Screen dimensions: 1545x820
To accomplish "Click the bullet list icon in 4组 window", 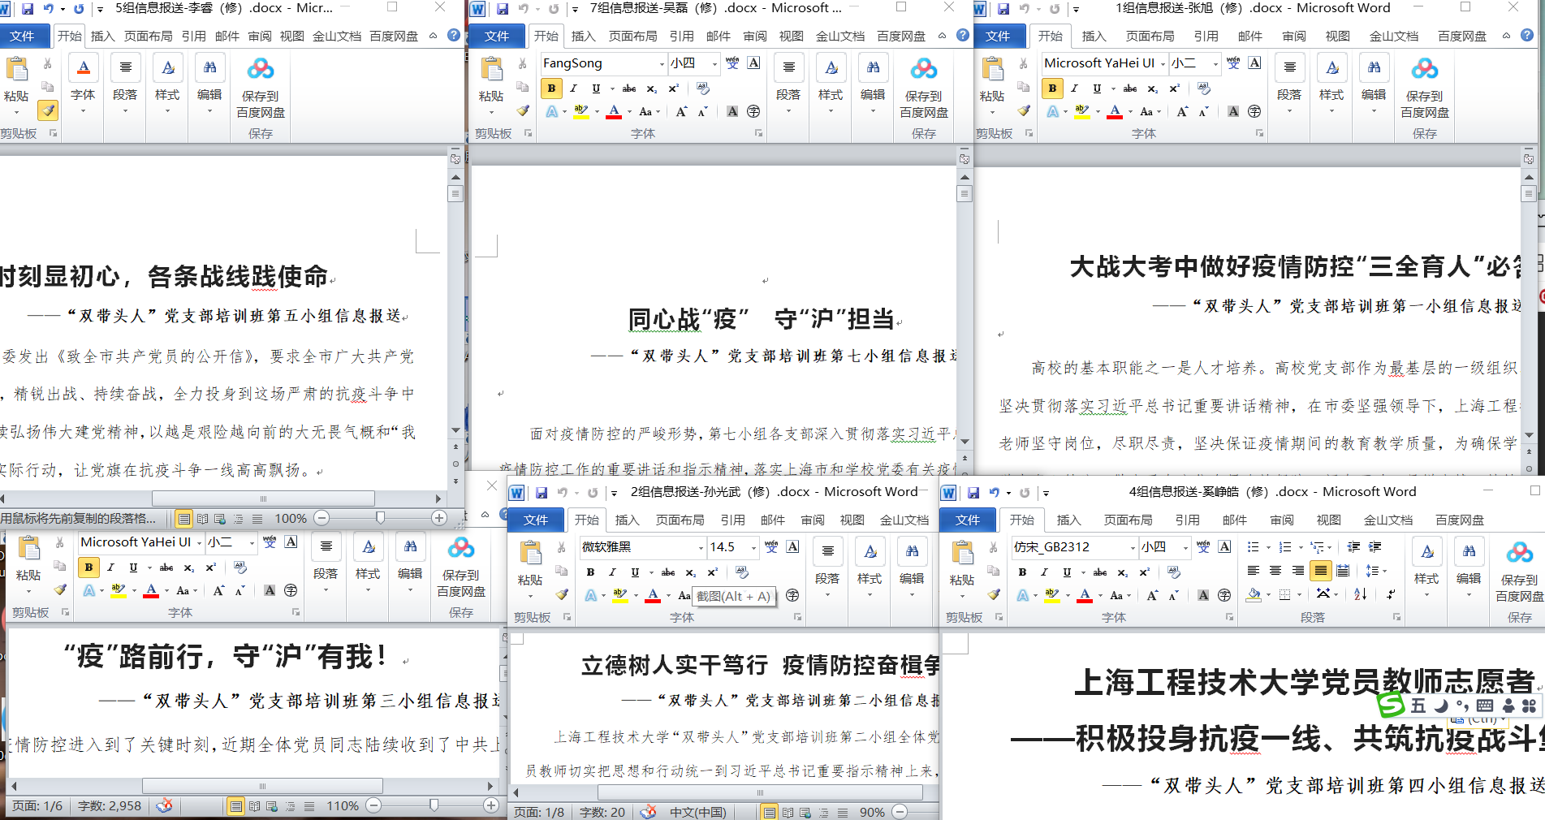I will [x=1254, y=547].
